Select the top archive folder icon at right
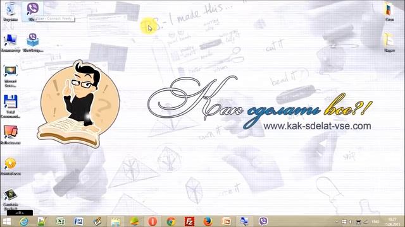 tap(389, 12)
